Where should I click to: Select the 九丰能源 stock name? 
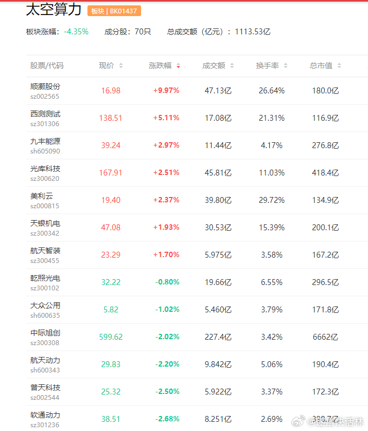point(45,141)
